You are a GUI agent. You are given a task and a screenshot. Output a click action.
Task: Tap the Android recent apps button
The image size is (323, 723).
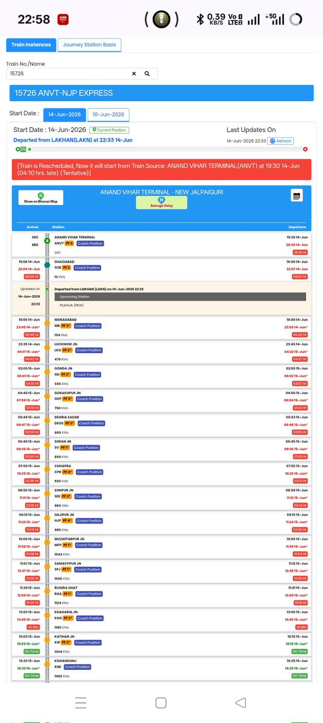(x=81, y=703)
